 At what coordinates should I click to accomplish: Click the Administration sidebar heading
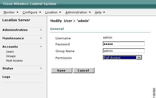15,30
